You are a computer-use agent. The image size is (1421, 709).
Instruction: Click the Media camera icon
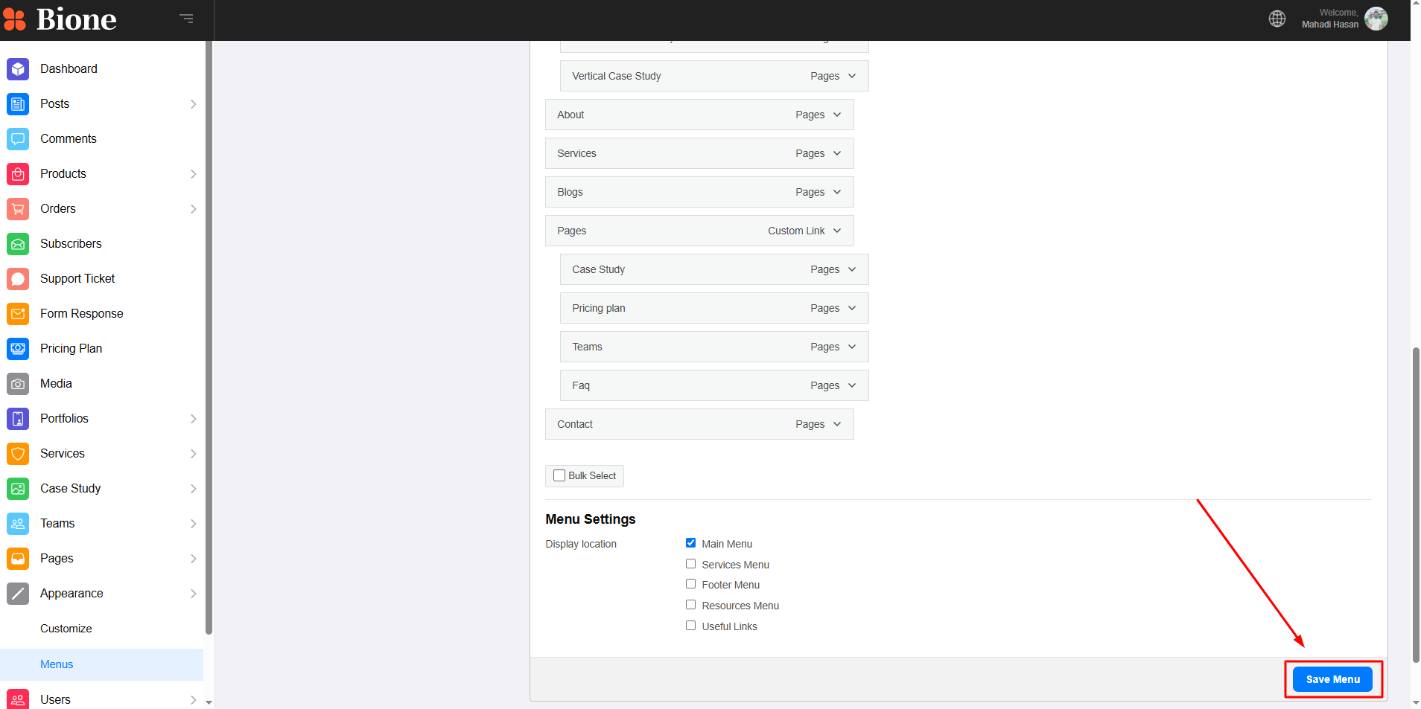tap(18, 384)
